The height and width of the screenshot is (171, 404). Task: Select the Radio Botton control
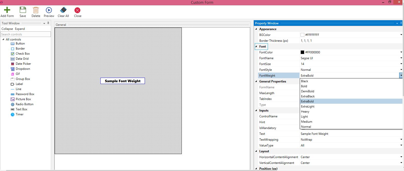pos(24,104)
